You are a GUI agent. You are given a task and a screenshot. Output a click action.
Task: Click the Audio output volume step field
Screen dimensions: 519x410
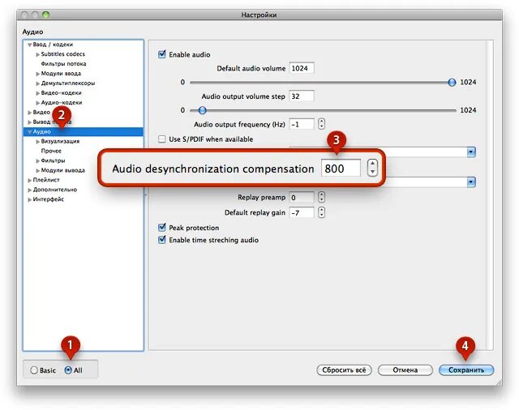click(x=302, y=96)
